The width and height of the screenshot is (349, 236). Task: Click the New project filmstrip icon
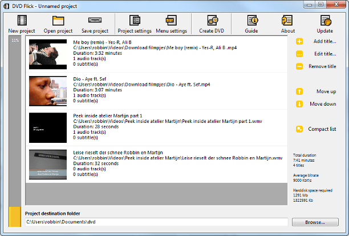coord(22,21)
